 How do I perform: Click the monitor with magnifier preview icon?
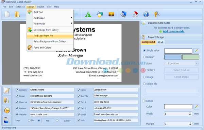point(123,14)
